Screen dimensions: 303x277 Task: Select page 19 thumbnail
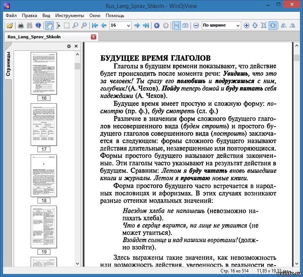point(44,227)
